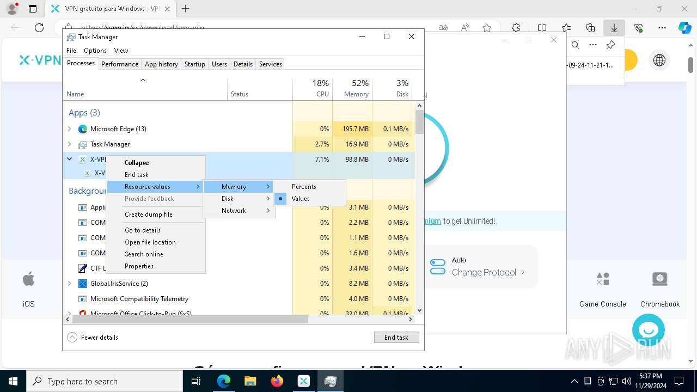Open Browser essentials heart icon
Screen dimensions: 697x392
pyautogui.click(x=638, y=28)
